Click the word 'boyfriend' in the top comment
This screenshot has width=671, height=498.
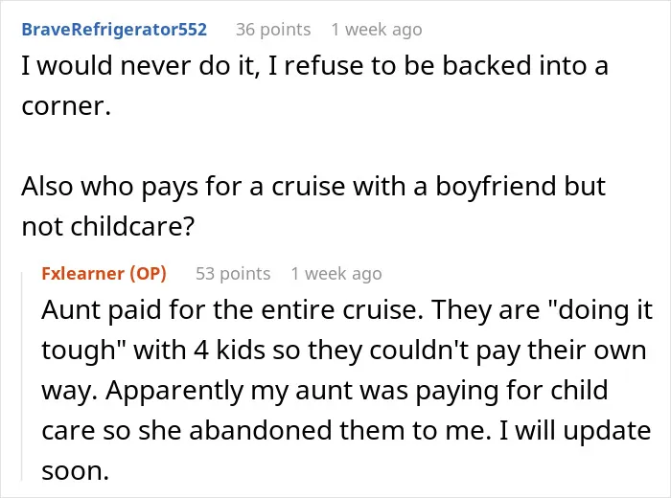[x=496, y=187]
